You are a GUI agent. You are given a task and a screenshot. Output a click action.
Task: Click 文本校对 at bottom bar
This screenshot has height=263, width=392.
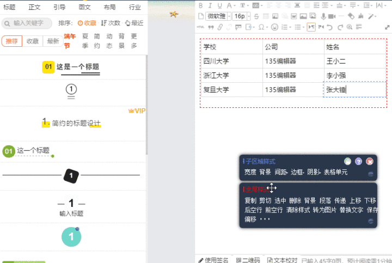pyautogui.click(x=282, y=260)
